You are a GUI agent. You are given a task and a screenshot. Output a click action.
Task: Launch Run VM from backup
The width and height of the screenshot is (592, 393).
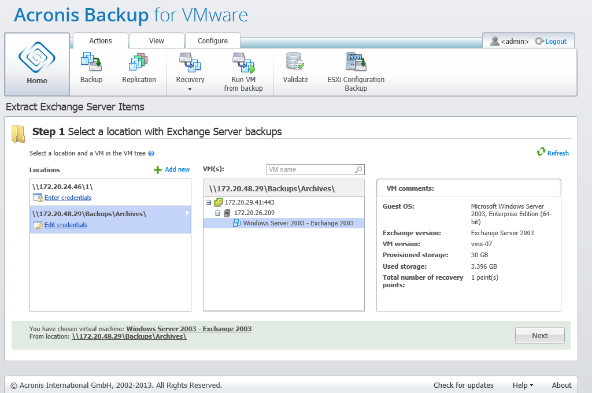pos(243,72)
